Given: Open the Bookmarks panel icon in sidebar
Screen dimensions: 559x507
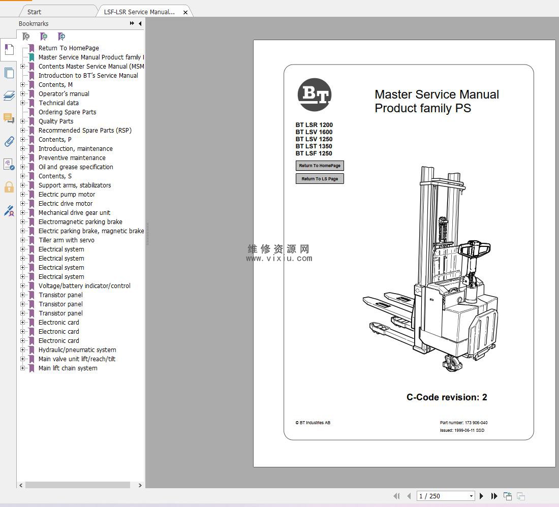Looking at the screenshot, I should point(9,49).
